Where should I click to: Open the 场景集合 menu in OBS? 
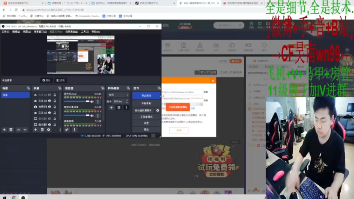click(72, 32)
